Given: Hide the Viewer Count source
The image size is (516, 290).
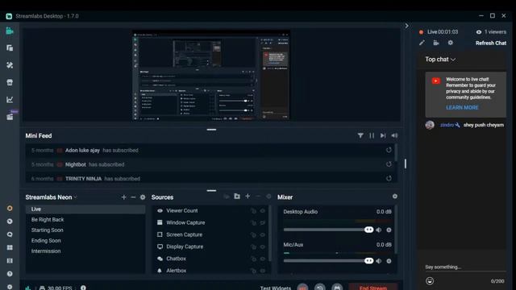Looking at the screenshot, I should (263, 211).
